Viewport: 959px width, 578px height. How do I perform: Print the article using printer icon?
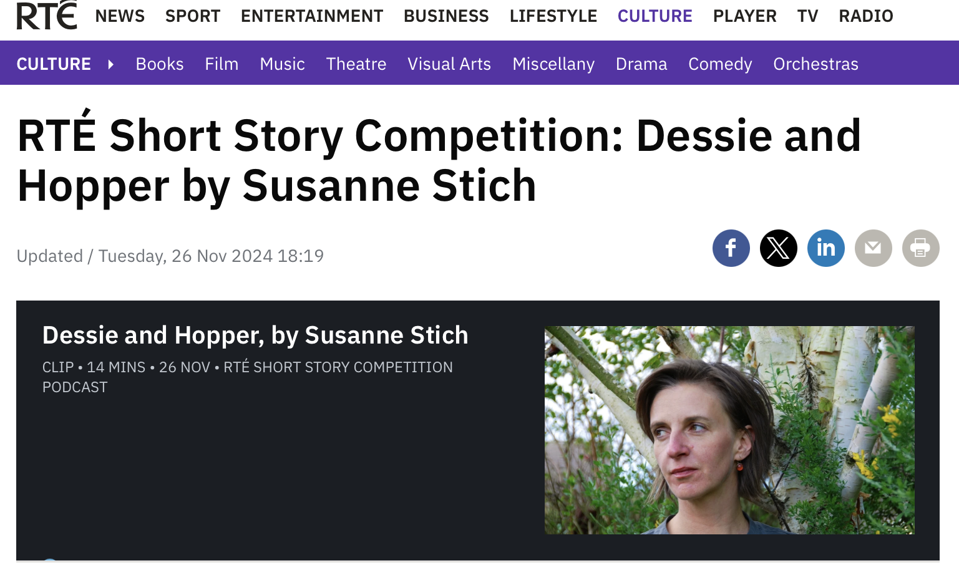920,248
